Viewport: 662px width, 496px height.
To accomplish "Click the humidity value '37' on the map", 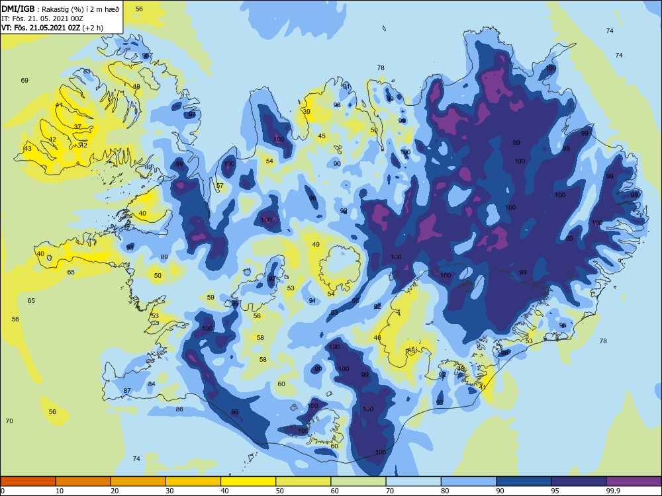I will click(x=77, y=126).
